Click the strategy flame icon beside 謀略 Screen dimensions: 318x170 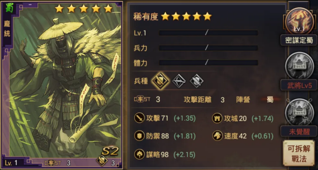coord(139,155)
